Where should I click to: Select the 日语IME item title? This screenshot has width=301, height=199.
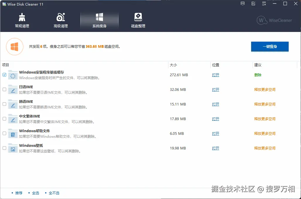click(x=26, y=87)
